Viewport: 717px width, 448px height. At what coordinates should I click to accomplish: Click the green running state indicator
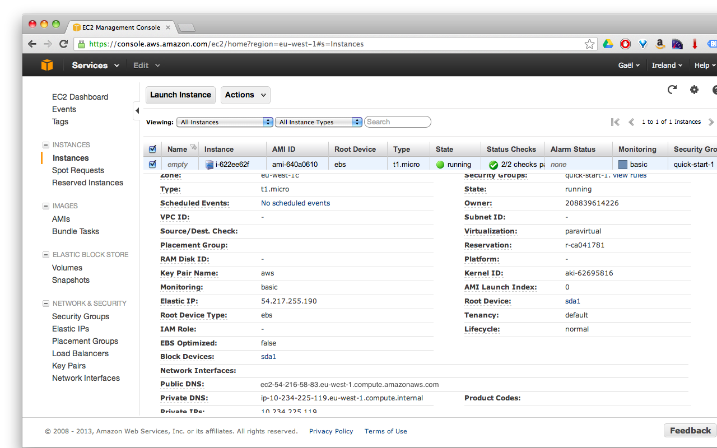439,164
